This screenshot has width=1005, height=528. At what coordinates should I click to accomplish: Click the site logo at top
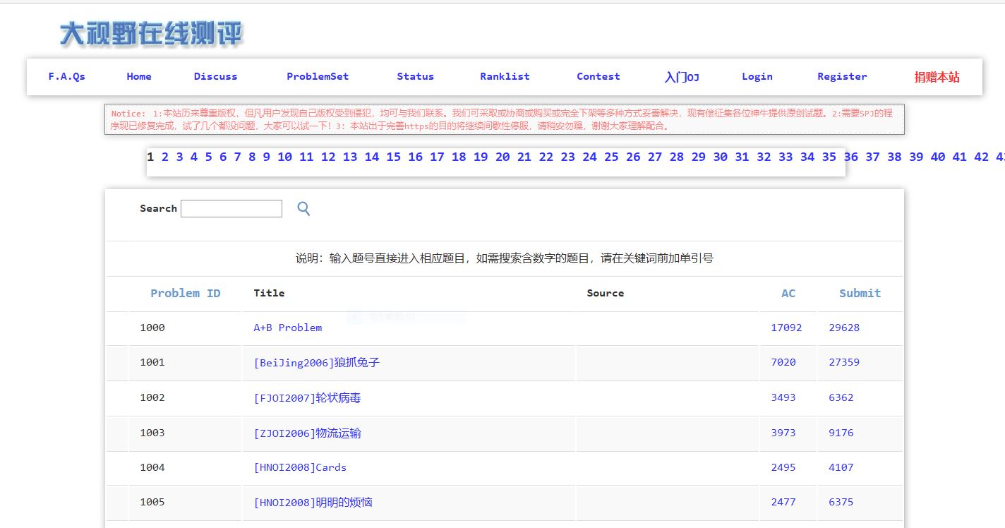(x=151, y=33)
